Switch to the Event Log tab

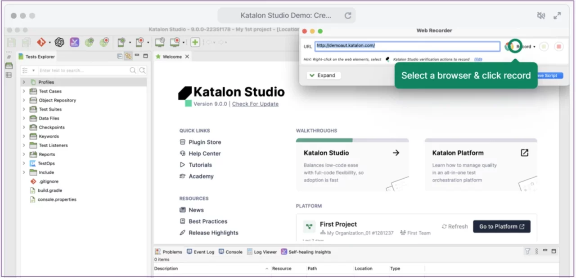[203, 252]
